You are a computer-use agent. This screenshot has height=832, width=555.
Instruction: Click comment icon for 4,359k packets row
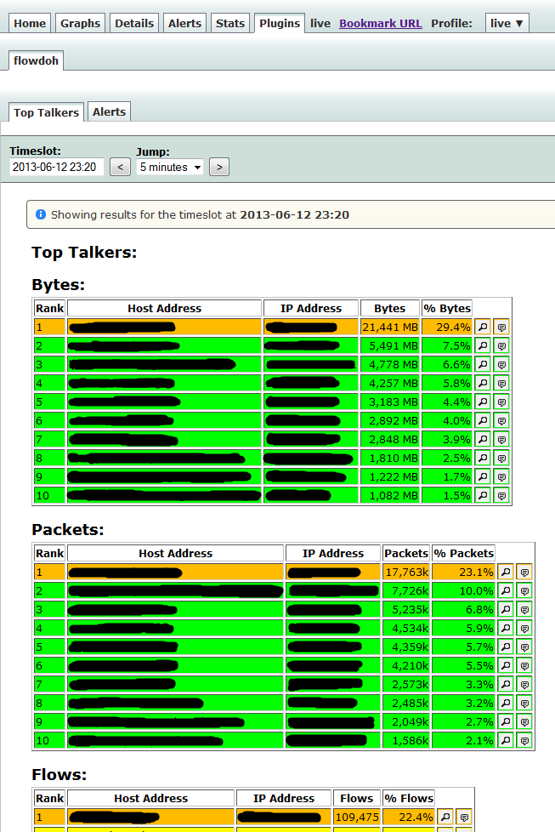pyautogui.click(x=524, y=647)
